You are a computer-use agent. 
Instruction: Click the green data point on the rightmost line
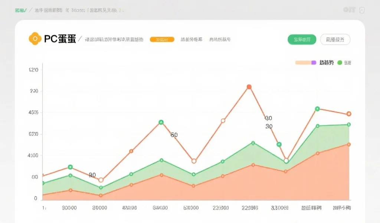pos(348,125)
